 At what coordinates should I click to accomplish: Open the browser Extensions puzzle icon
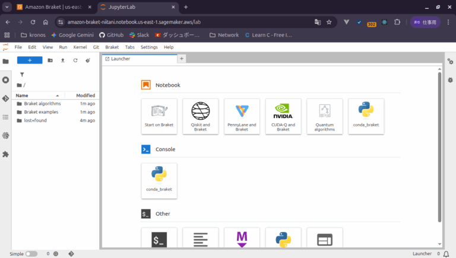(397, 22)
